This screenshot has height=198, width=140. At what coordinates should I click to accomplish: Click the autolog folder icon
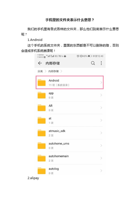[41, 171]
